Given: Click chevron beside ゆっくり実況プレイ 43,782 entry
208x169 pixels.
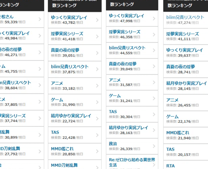Looking at the screenshot, I should pos(97,20).
